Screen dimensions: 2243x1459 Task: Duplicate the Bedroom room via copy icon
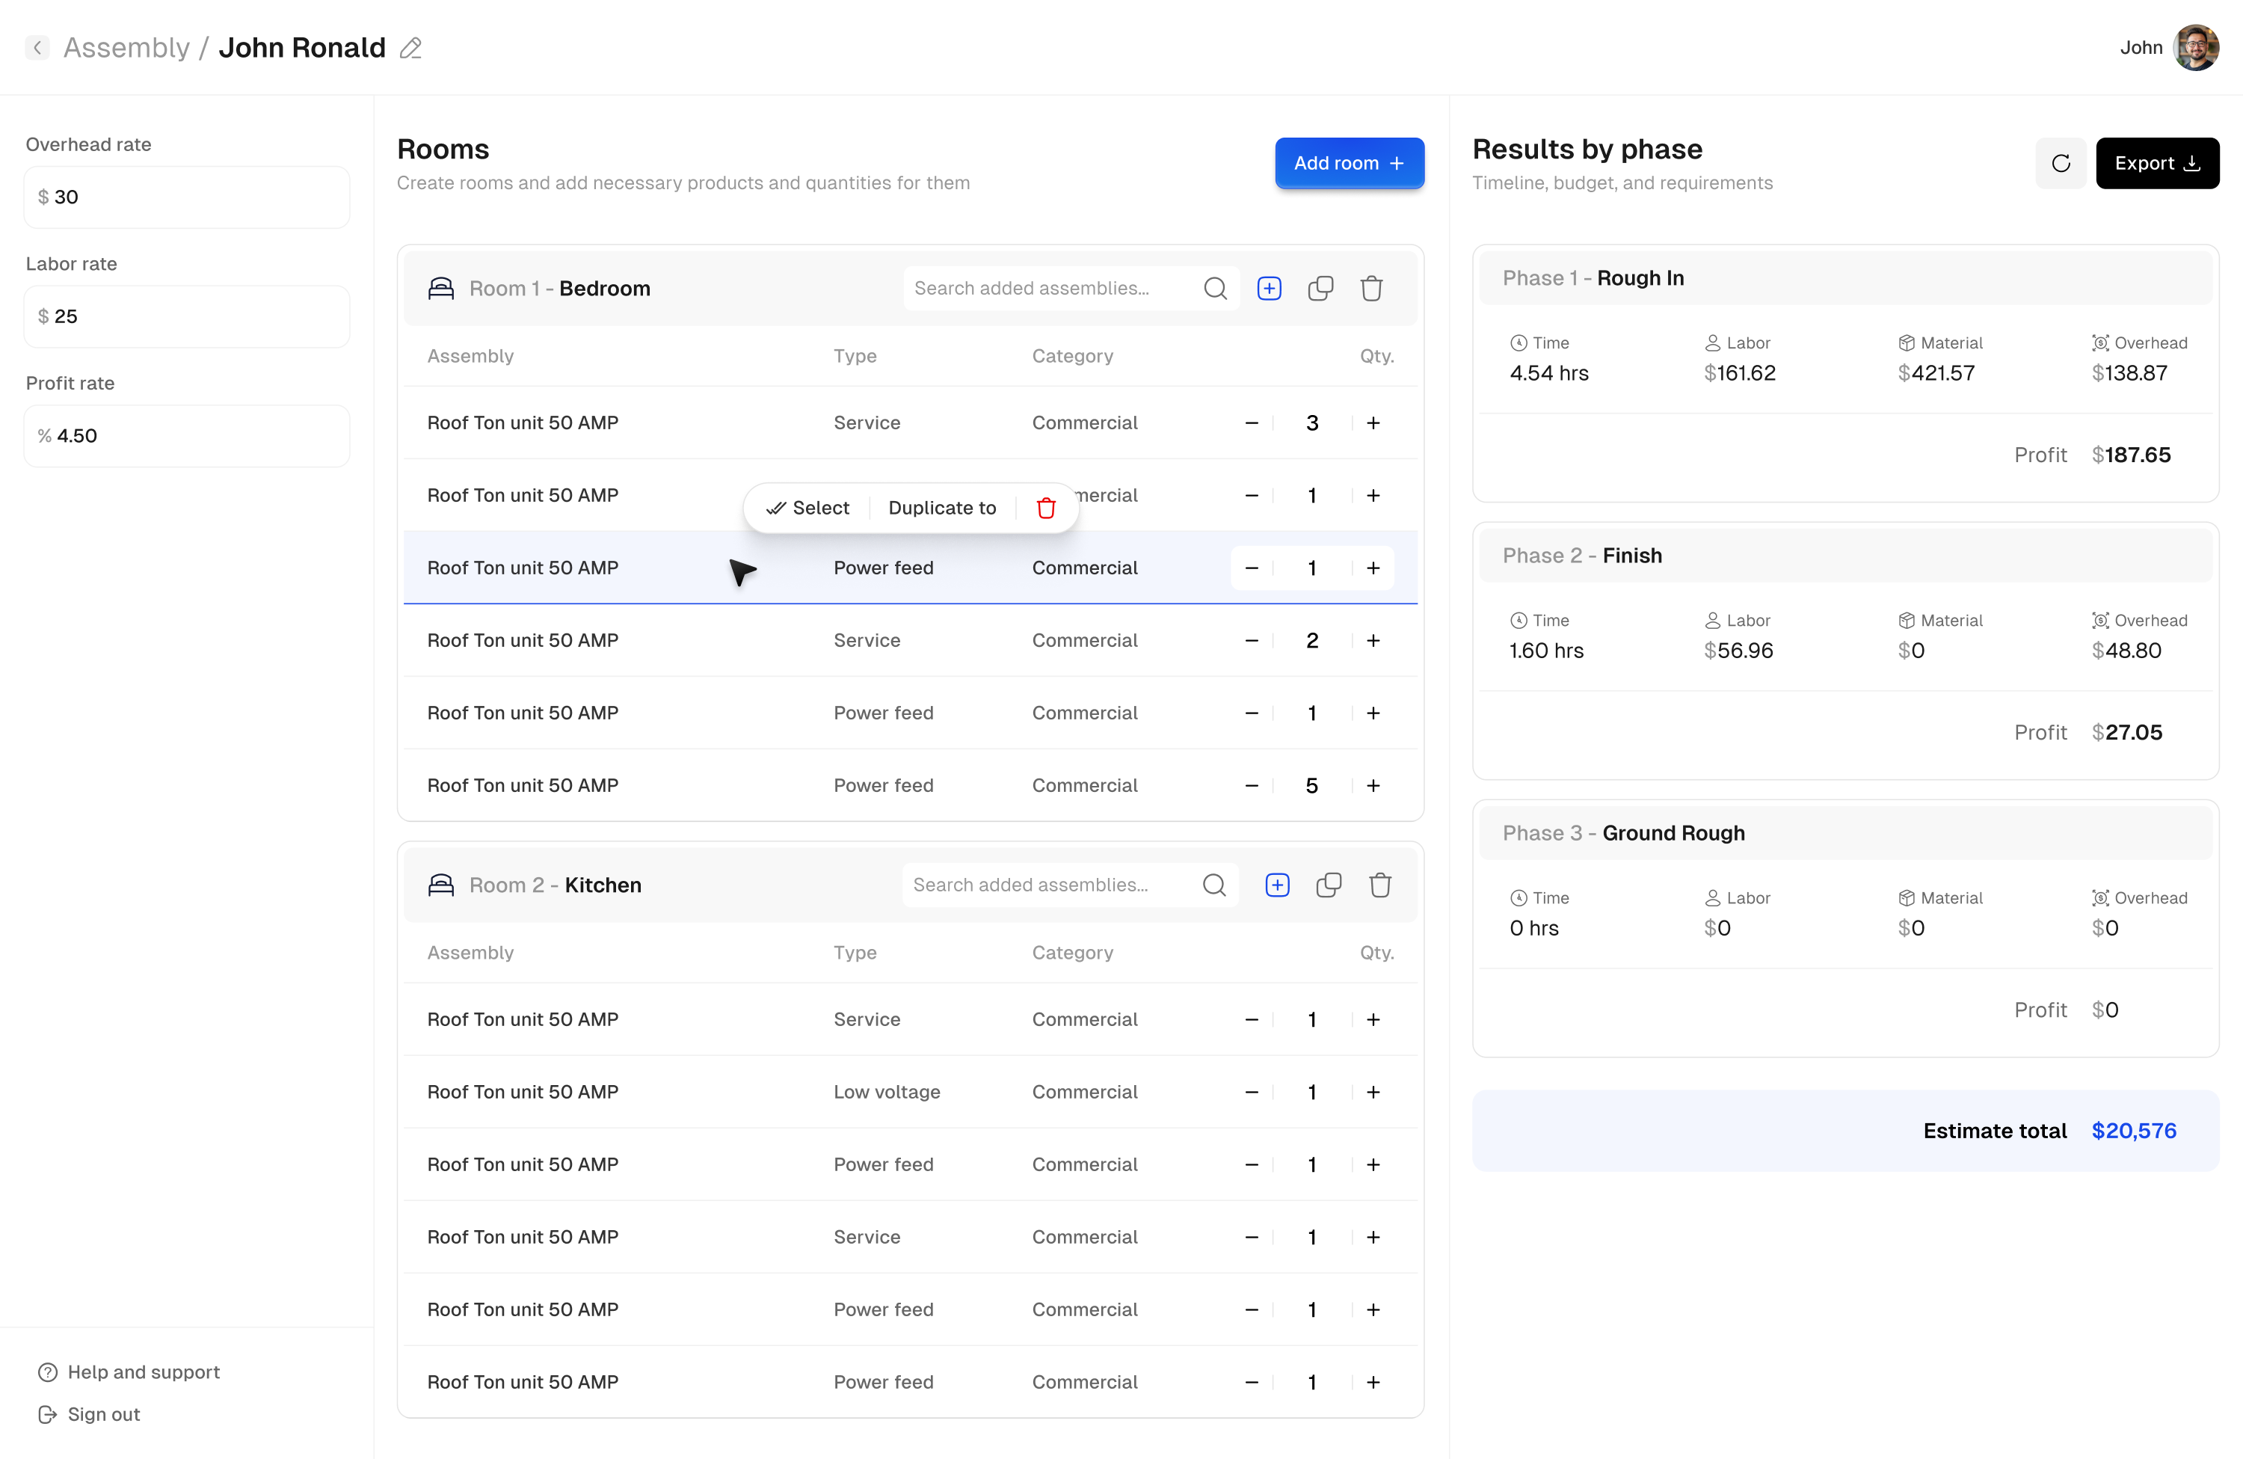click(1320, 289)
